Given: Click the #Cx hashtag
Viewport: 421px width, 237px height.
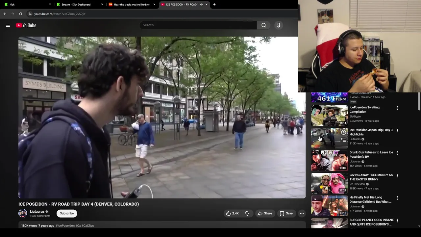Looking at the screenshot, I should pos(78,226).
